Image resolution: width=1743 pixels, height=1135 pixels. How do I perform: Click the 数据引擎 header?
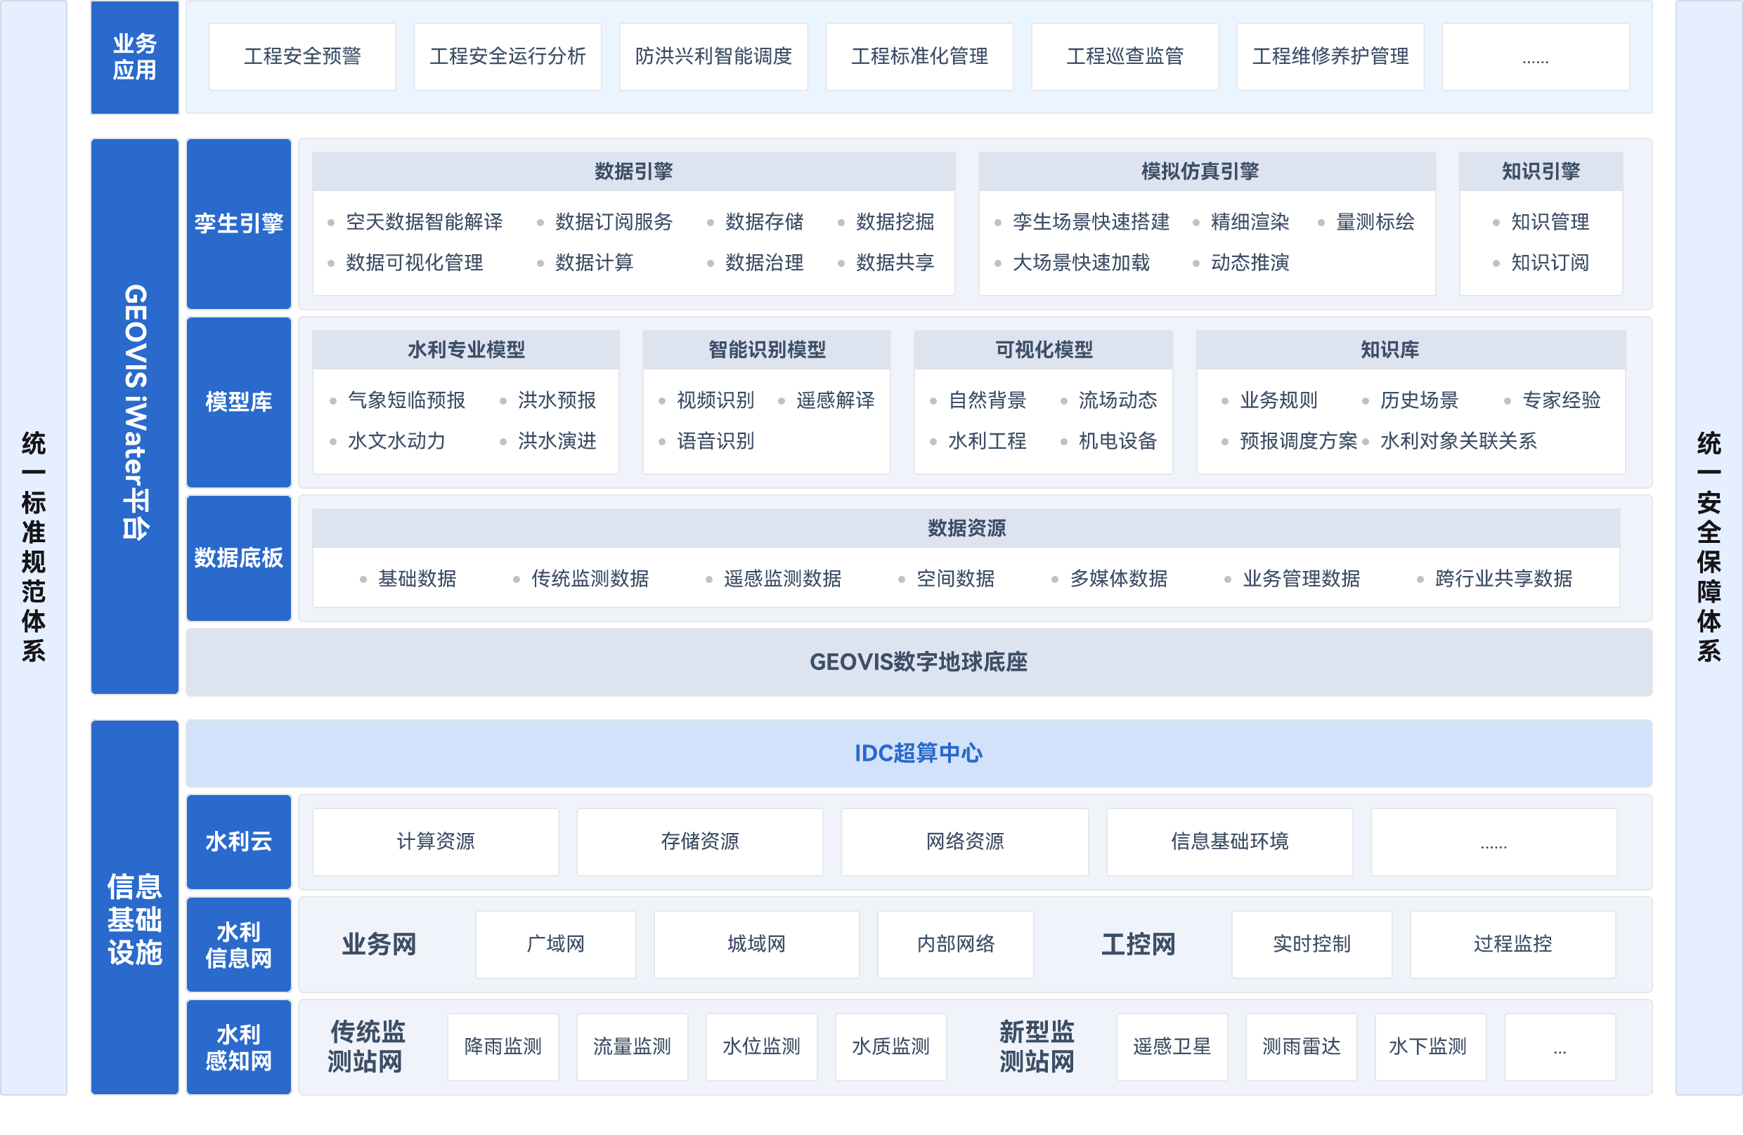pyautogui.click(x=633, y=171)
